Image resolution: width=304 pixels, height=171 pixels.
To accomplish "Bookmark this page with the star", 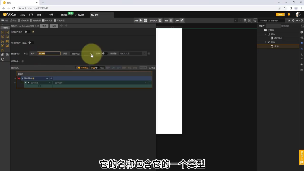I will pyautogui.click(x=285, y=8).
